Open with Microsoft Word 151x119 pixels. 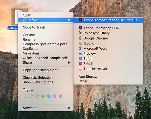pyautogui.click(x=108, y=48)
